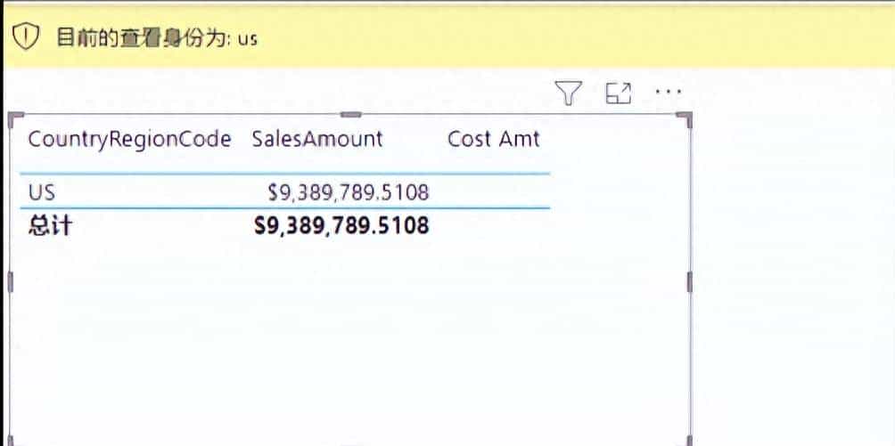Click the bold total sales amount value
This screenshot has width=895, height=446.
click(x=341, y=226)
